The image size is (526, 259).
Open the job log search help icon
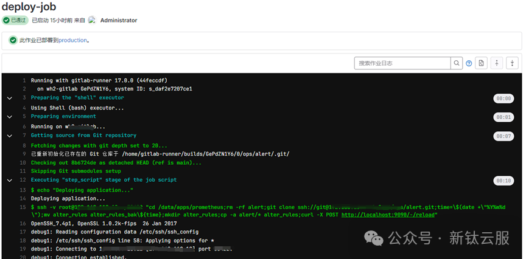[x=469, y=63]
